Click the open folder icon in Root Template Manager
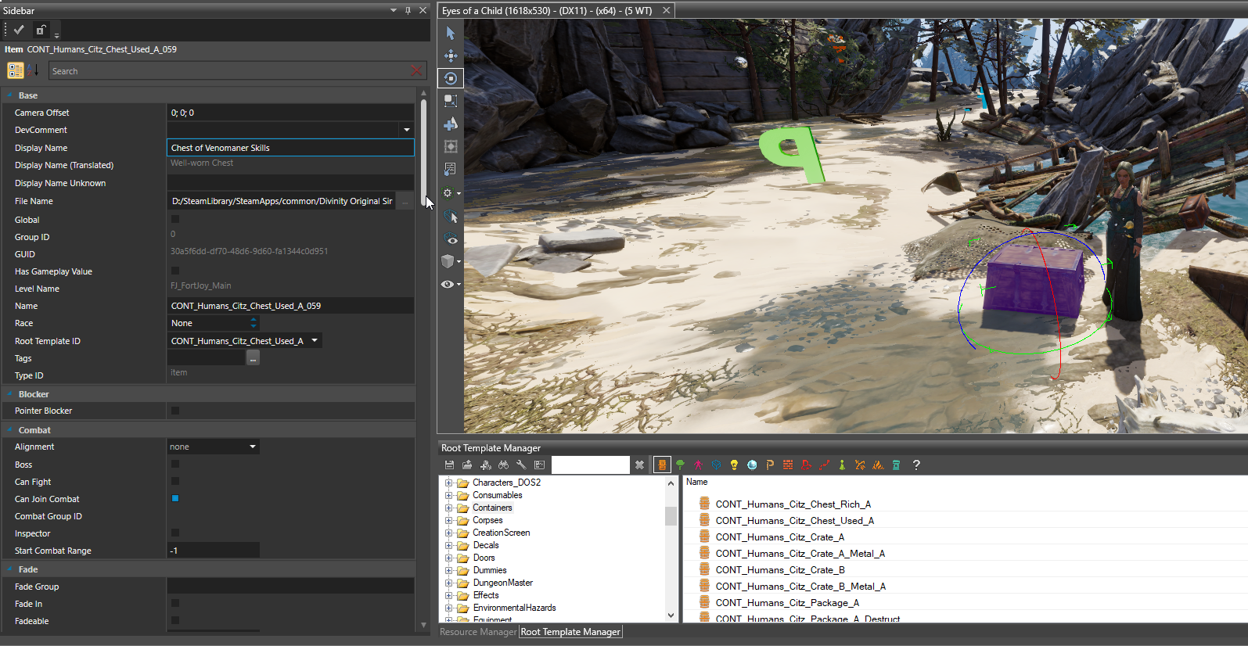 (467, 465)
